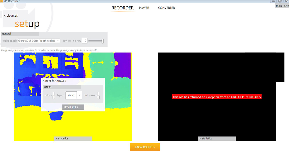Click the iPi Recorder app icon
This screenshot has width=289, height=151.
2,1
